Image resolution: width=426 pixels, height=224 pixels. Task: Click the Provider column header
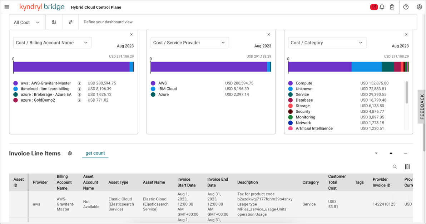pyautogui.click(x=40, y=182)
